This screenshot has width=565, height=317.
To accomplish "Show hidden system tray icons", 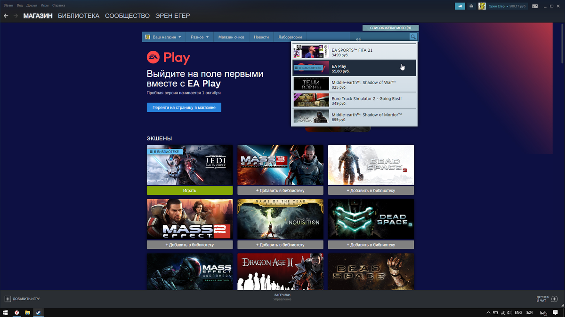I will click(x=487, y=312).
